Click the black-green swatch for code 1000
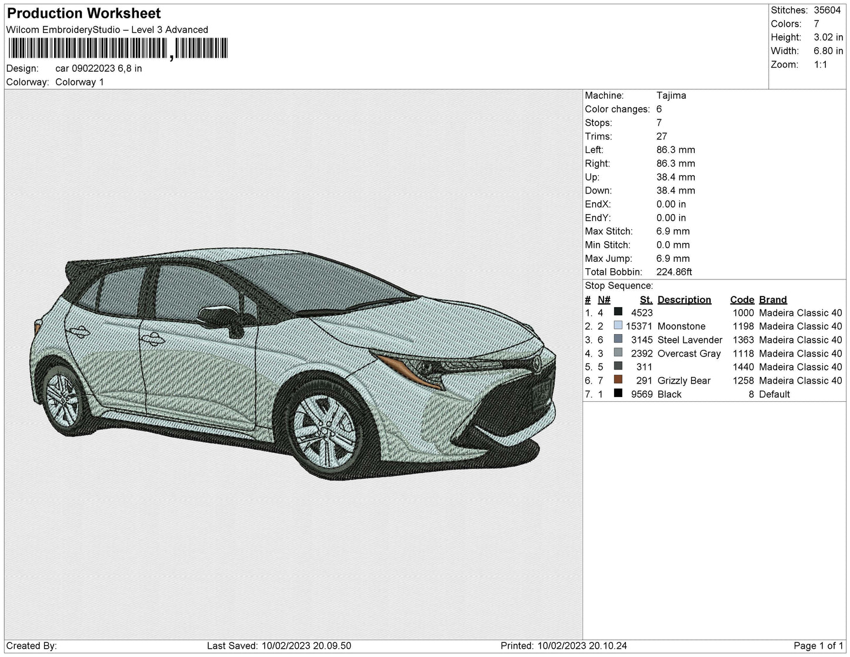Screen dimensions: 850x657 pyautogui.click(x=618, y=313)
